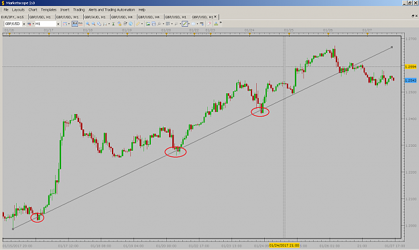
Task: Click the 01/20 00:00 time axis label
Action: click(x=166, y=246)
